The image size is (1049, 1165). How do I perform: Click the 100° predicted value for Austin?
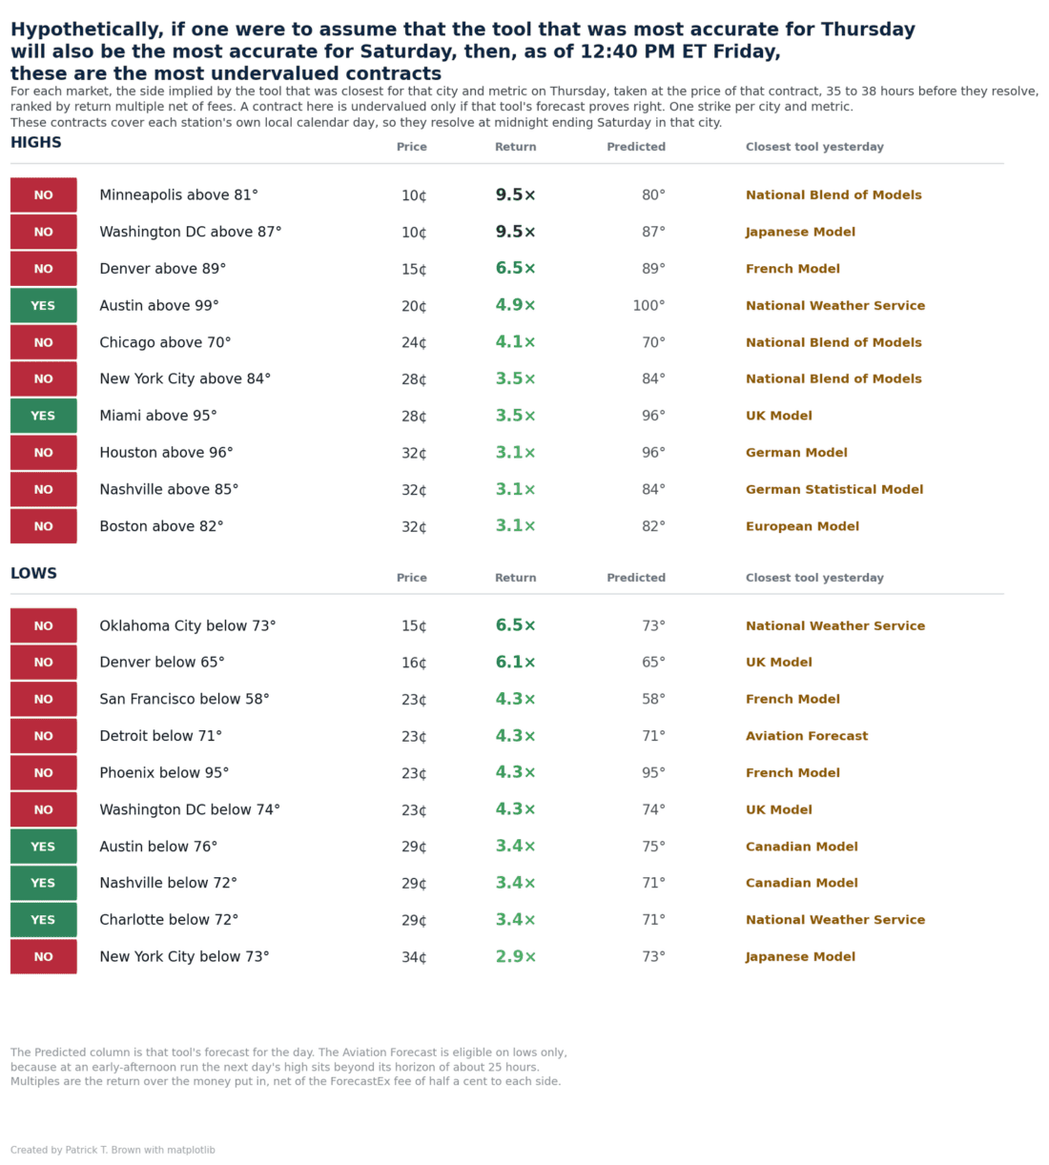pos(649,306)
